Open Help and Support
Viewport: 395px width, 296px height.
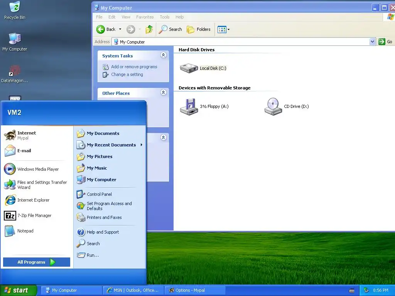coord(110,232)
